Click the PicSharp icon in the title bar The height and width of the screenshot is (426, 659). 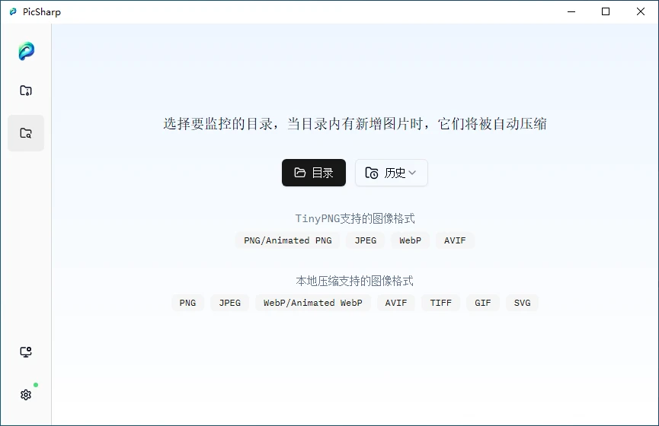tap(12, 11)
